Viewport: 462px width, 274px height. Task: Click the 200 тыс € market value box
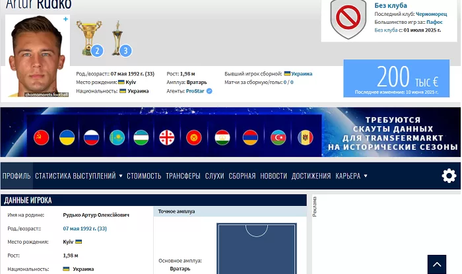pos(396,79)
